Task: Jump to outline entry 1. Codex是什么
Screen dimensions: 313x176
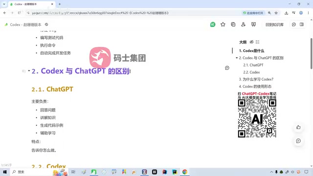Action: 251,51
